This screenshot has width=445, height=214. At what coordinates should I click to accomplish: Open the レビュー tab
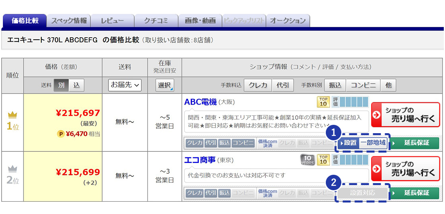pyautogui.click(x=112, y=21)
